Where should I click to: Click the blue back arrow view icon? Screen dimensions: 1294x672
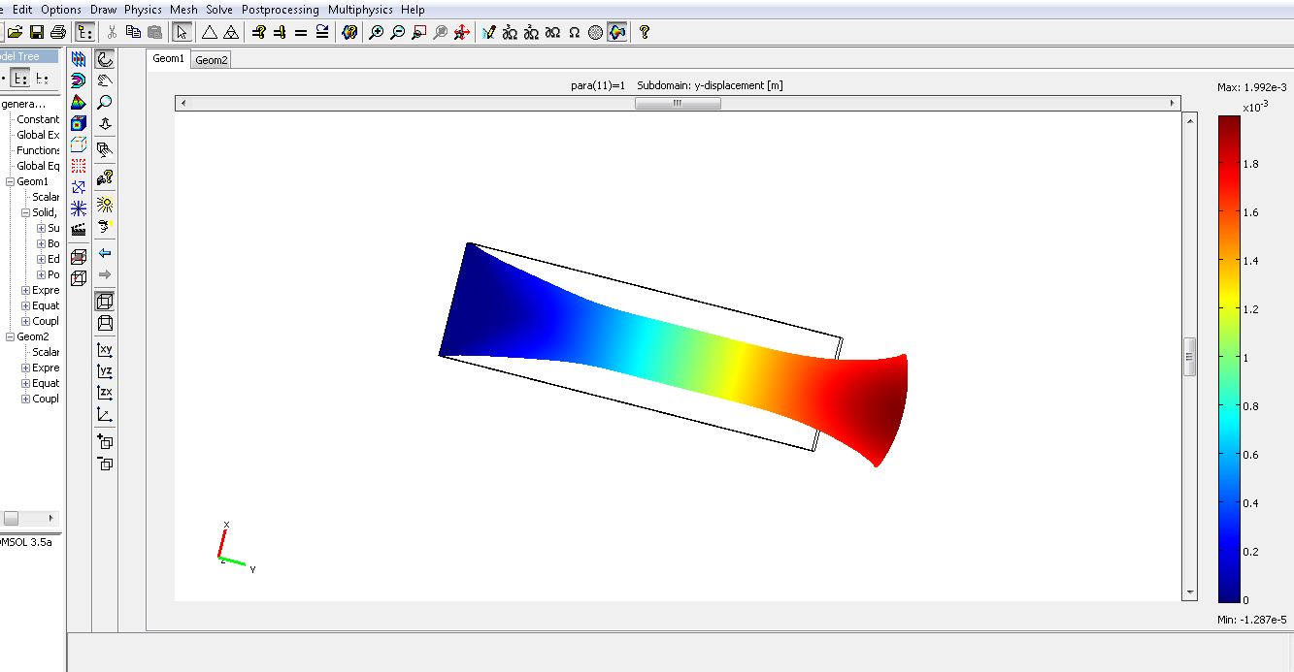pos(105,253)
